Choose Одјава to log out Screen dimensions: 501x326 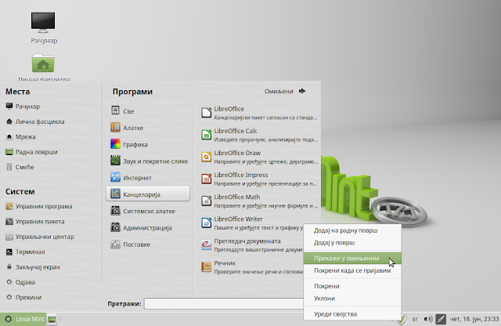pos(20,282)
